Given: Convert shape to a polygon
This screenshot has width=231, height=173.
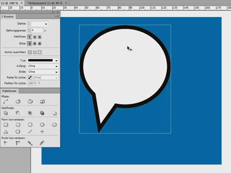Looking at the screenshot, I should pyautogui.click(x=18, y=131).
